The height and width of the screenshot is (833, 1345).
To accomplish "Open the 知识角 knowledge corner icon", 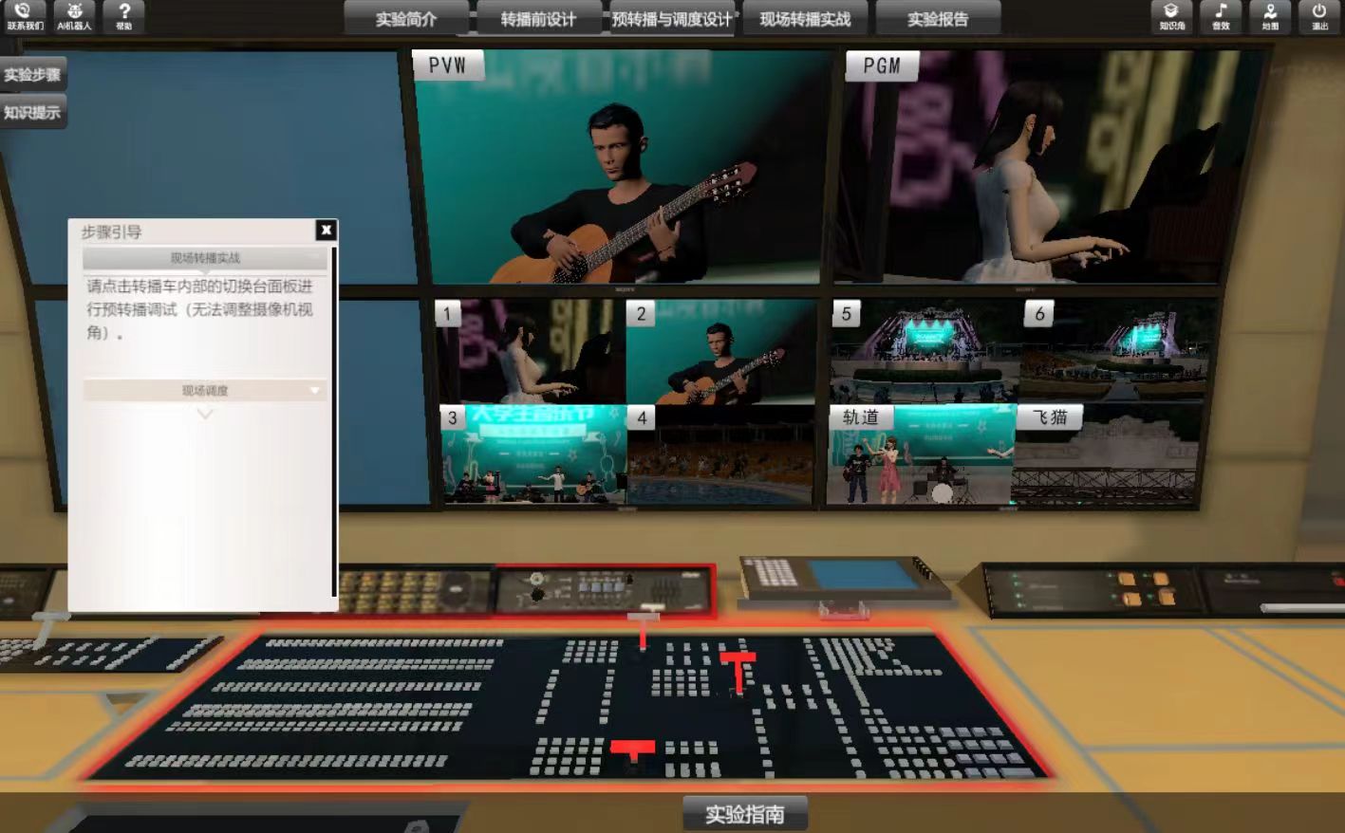I will pyautogui.click(x=1171, y=15).
